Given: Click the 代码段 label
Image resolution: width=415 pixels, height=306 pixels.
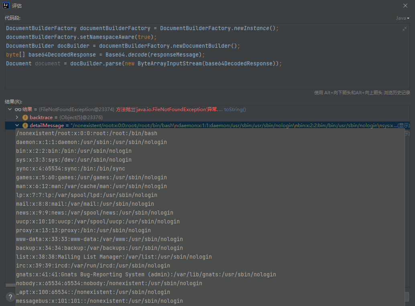Looking at the screenshot, I should [x=13, y=18].
